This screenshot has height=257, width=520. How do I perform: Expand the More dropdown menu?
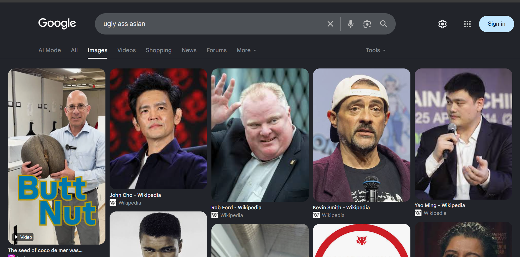(247, 50)
